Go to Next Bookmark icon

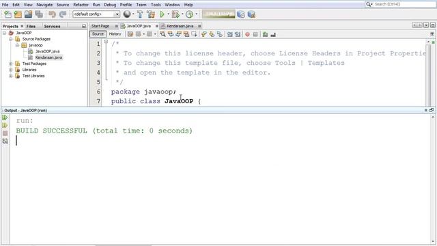click(x=212, y=34)
